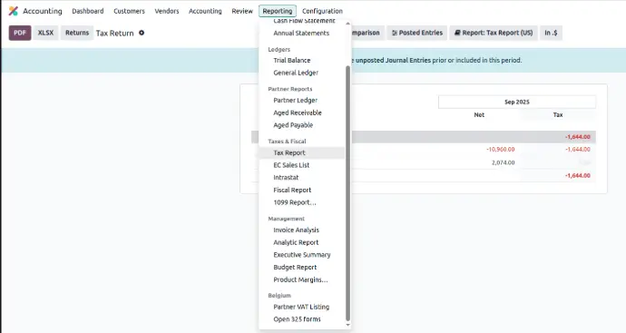Open the Intrastat report
Screen dimensions: 626x333
286,177
